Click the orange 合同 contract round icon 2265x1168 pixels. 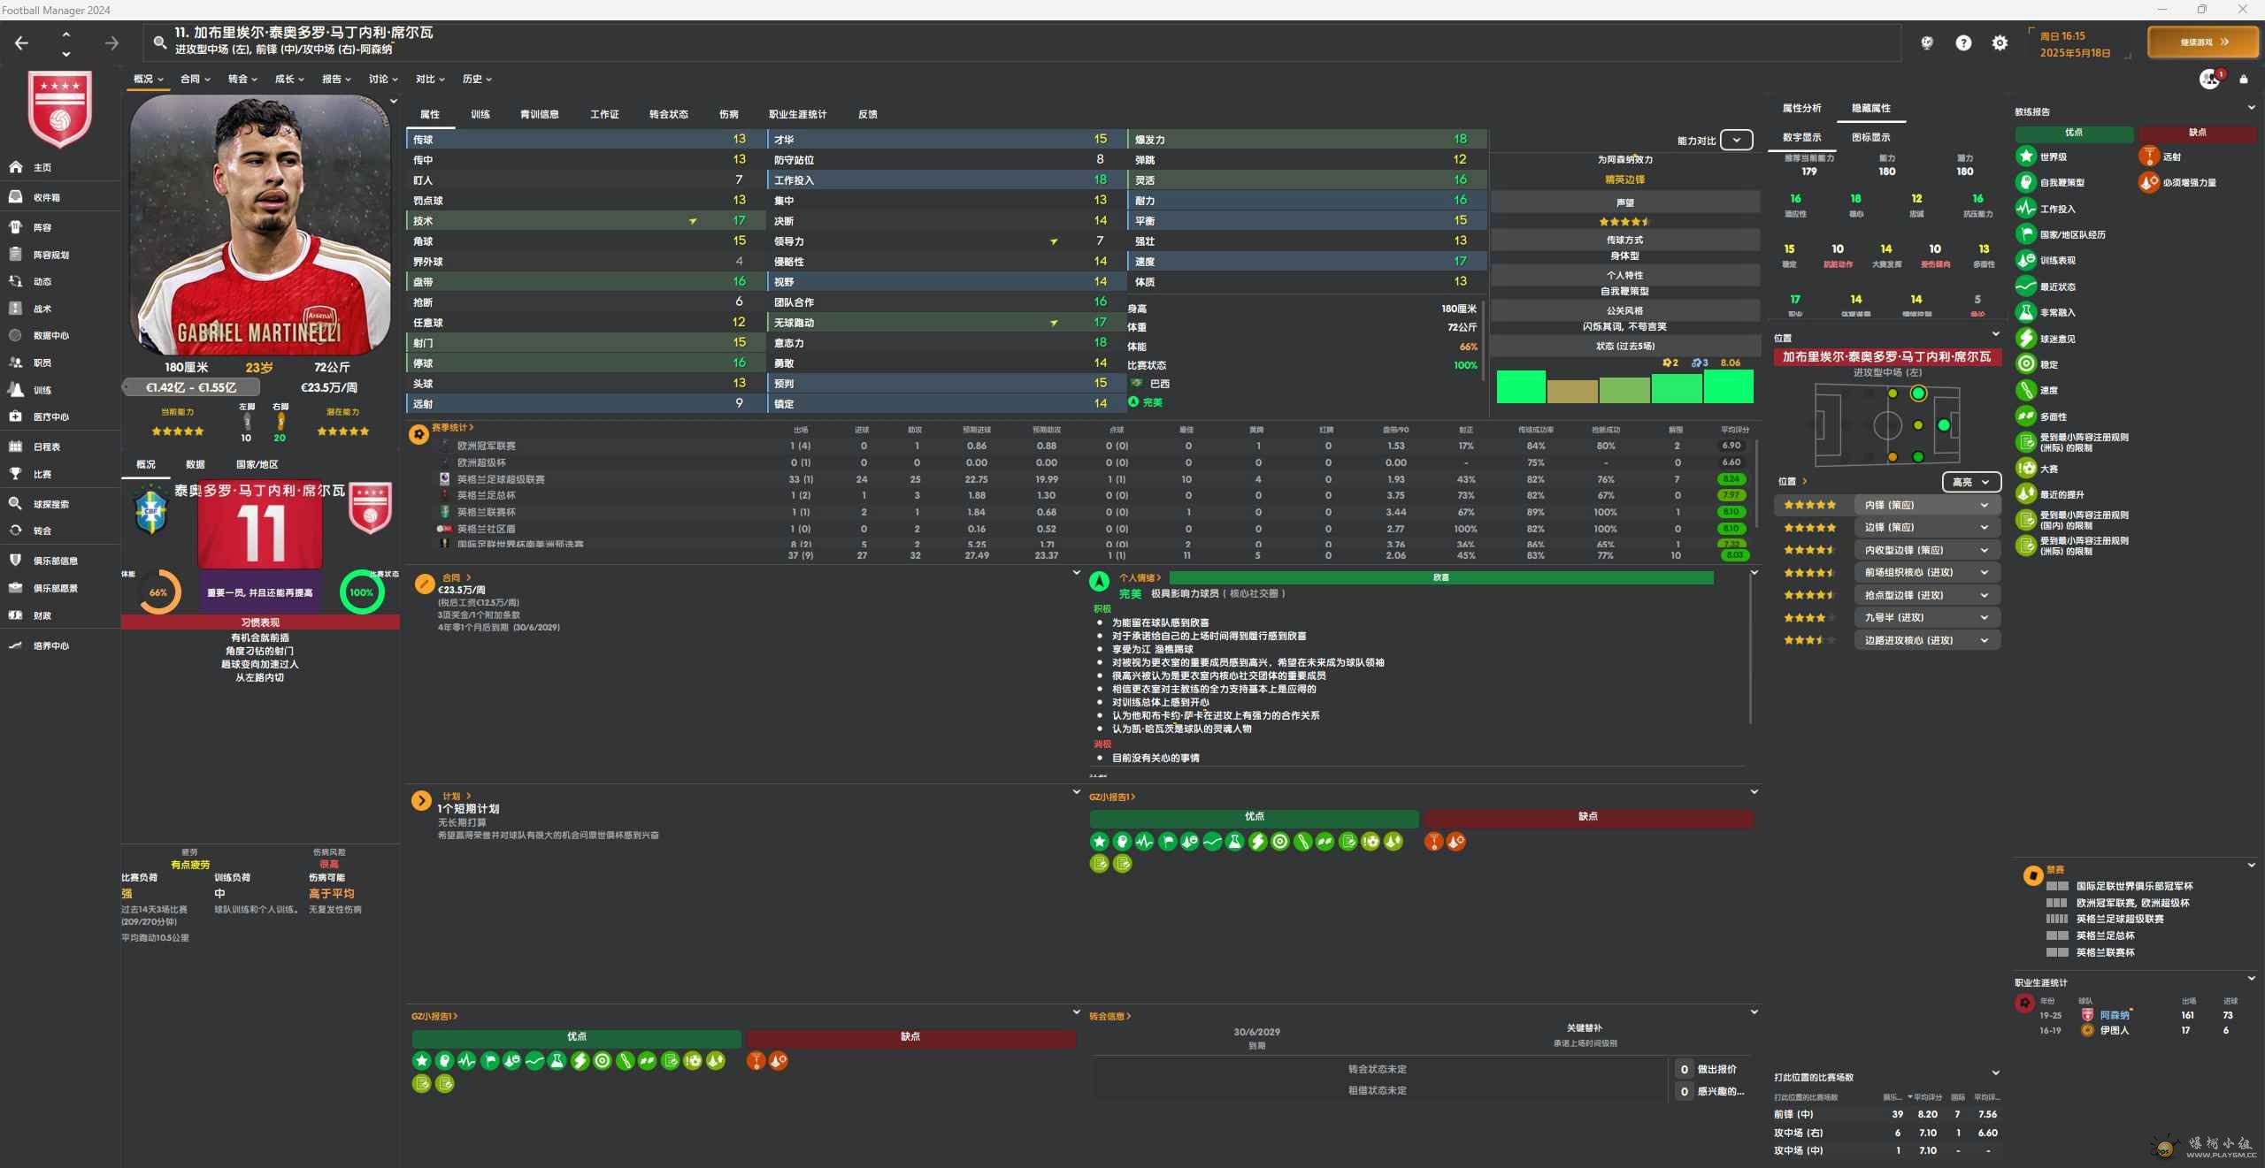[x=425, y=584]
